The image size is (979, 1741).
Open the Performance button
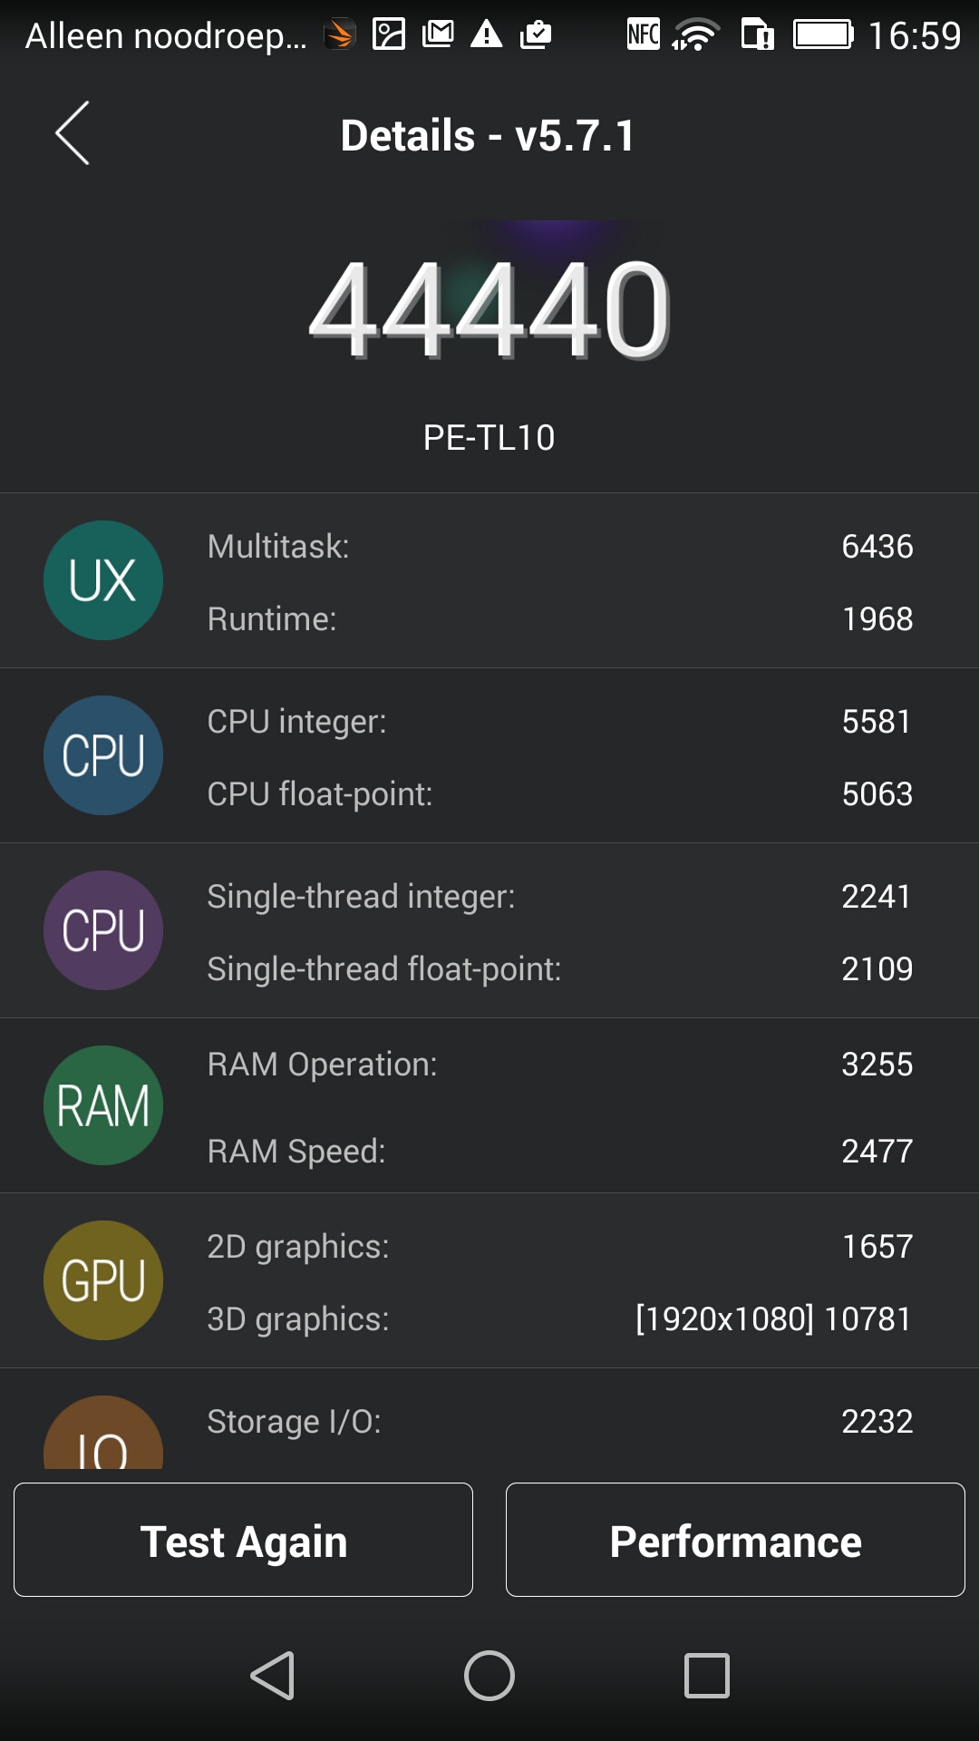point(735,1540)
